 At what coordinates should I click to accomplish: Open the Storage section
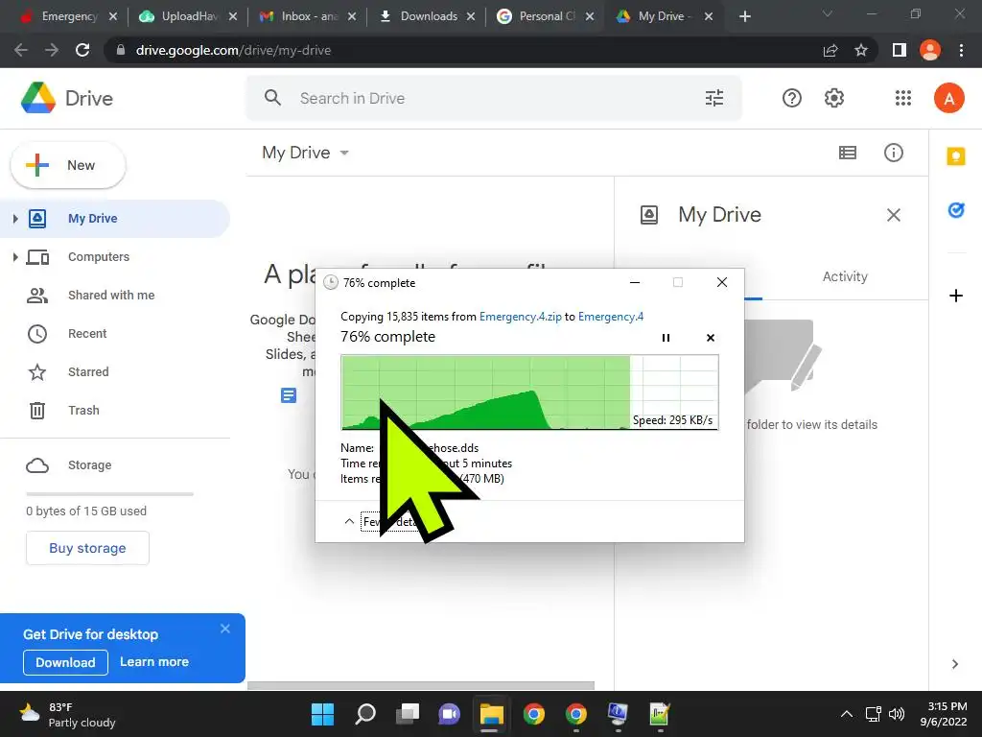[89, 465]
